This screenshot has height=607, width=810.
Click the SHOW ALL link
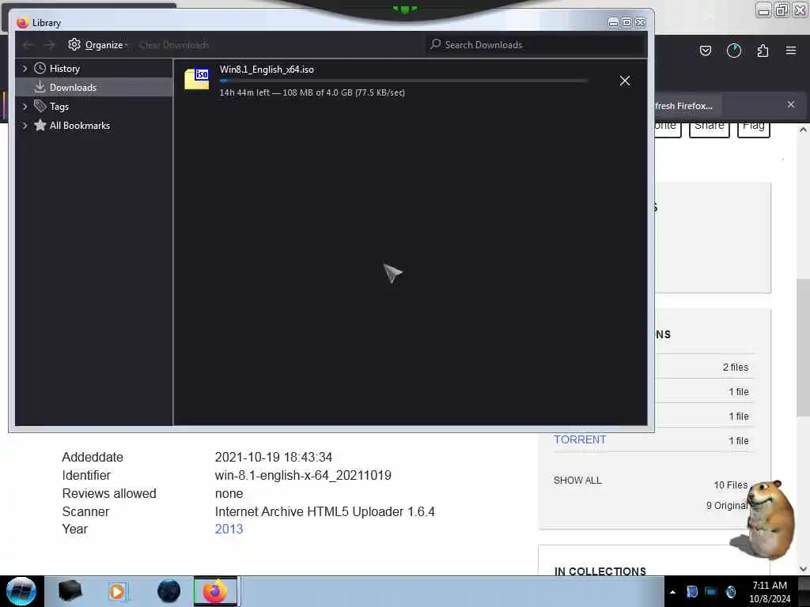pos(577,480)
